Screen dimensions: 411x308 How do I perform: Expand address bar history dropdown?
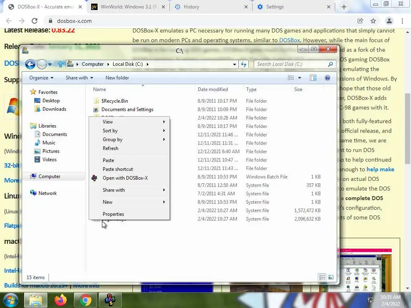(x=234, y=64)
